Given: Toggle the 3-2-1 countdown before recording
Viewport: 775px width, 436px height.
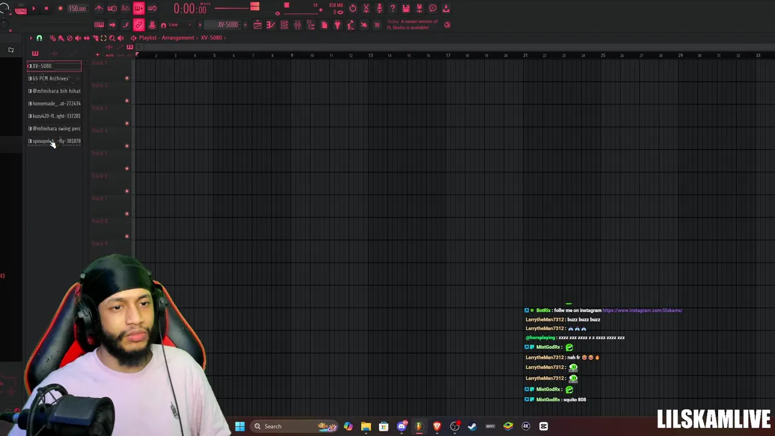Looking at the screenshot, I should (125, 8).
